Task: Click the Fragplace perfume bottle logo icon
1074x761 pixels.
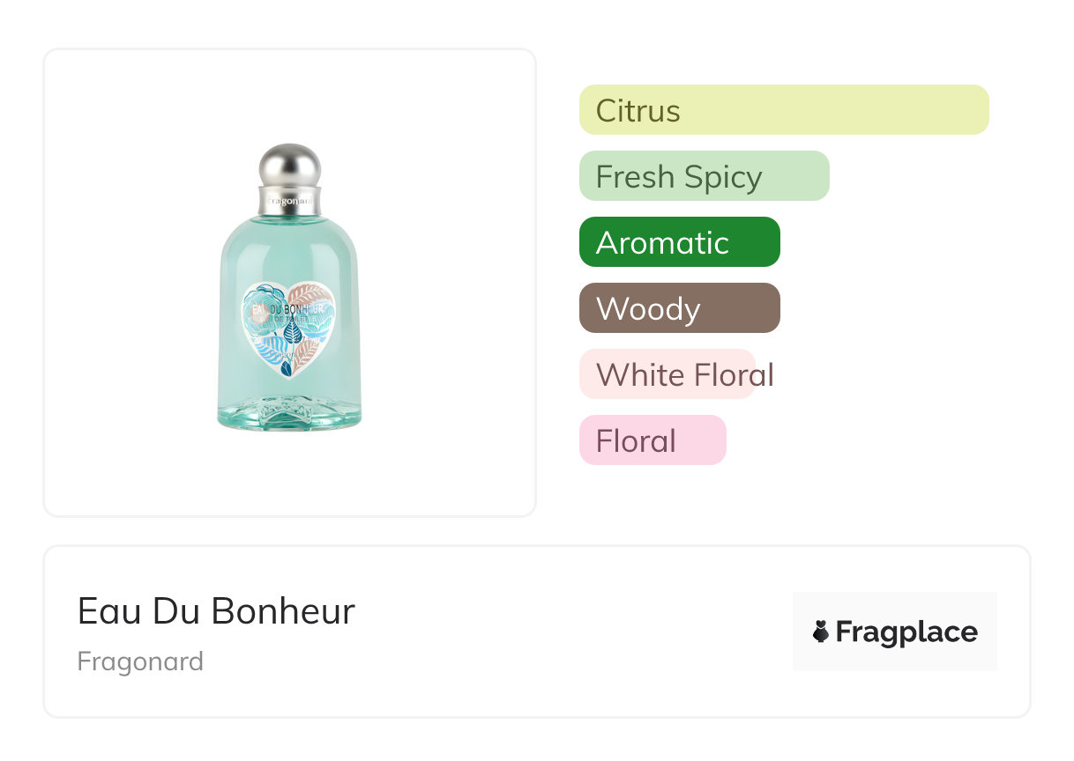Action: [x=821, y=632]
